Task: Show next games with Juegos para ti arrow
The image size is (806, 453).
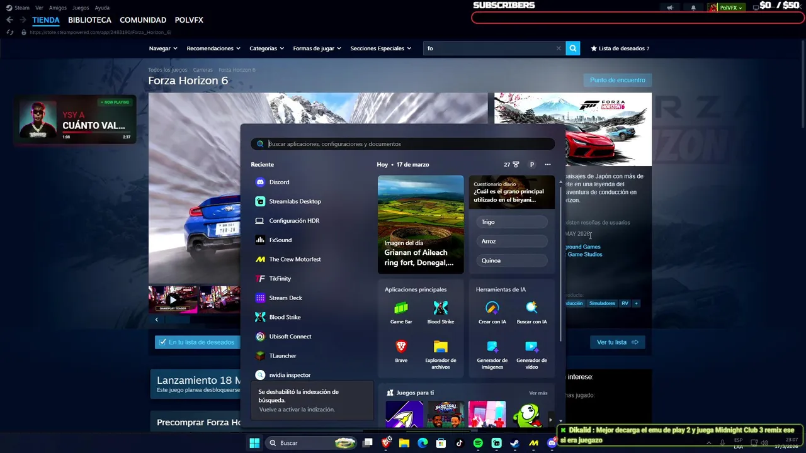Action: click(x=551, y=420)
